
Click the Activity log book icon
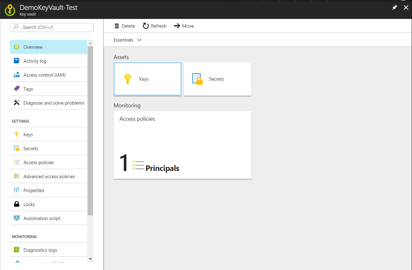click(x=17, y=61)
